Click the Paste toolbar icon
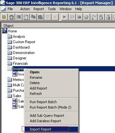Screen dimensions: 115x133 click(40, 17)
